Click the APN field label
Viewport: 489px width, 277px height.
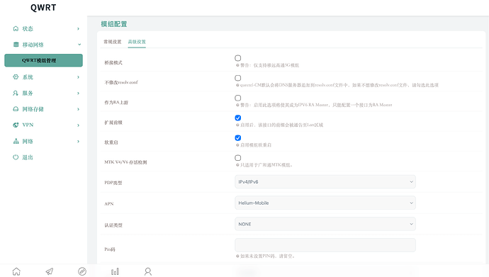(x=109, y=204)
